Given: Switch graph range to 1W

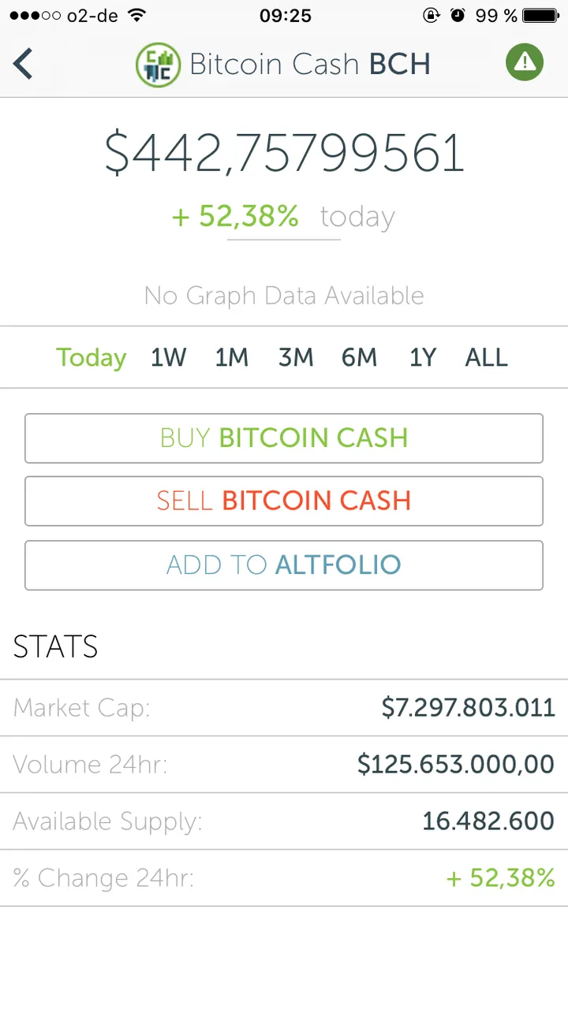Looking at the screenshot, I should coord(169,358).
